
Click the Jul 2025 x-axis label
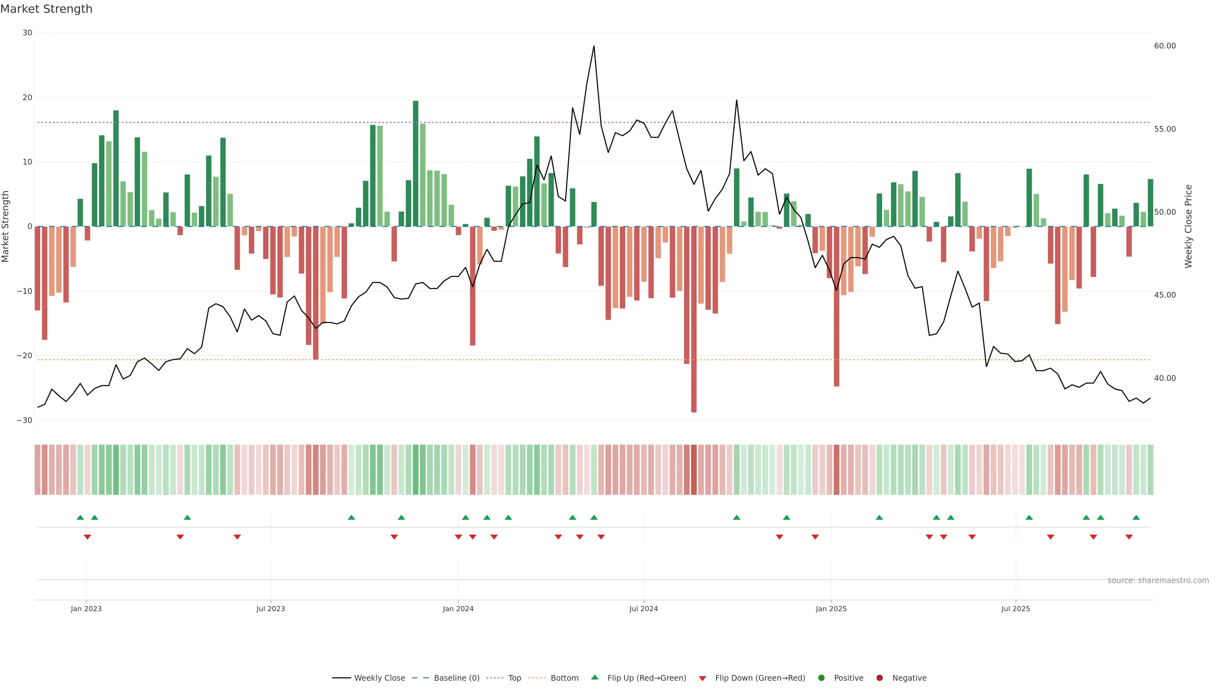point(1015,609)
